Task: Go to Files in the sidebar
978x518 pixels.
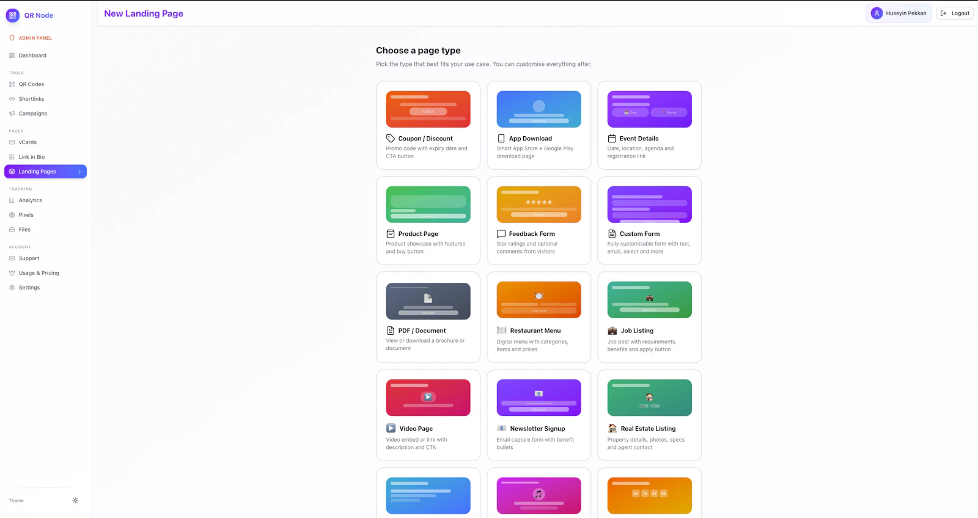Action: 46,230
